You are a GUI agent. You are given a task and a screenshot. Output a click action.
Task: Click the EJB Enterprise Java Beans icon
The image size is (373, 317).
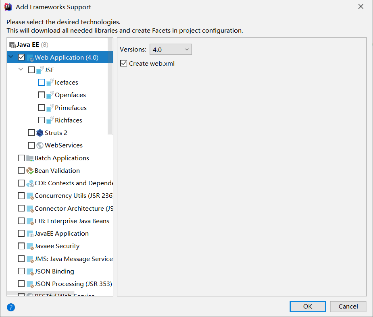30,221
